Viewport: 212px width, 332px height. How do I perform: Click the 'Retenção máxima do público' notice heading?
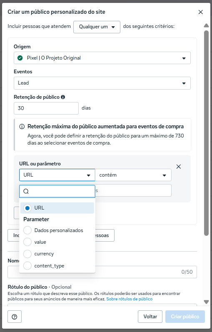coord(105,127)
